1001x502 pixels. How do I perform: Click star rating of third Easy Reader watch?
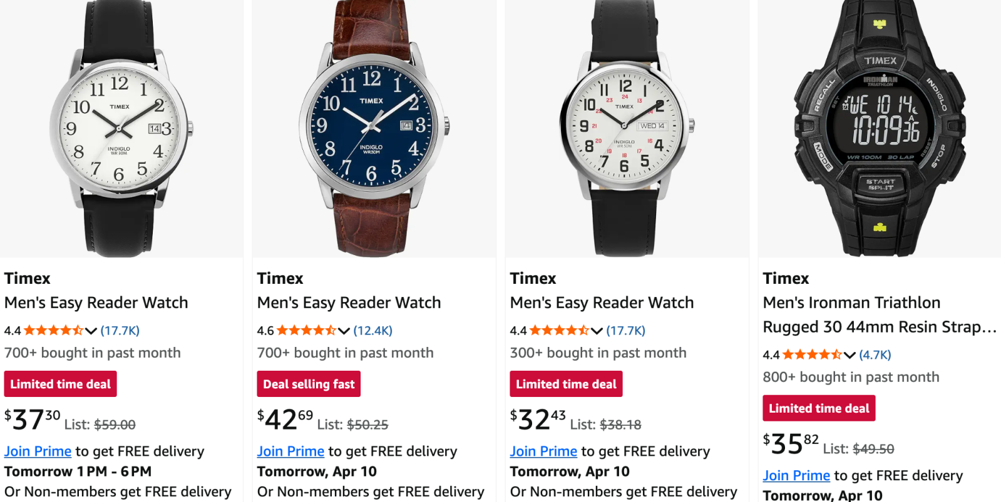click(559, 330)
